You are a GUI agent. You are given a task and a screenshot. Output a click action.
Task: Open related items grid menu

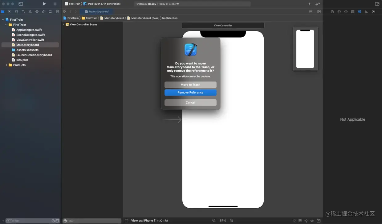(x=65, y=11)
